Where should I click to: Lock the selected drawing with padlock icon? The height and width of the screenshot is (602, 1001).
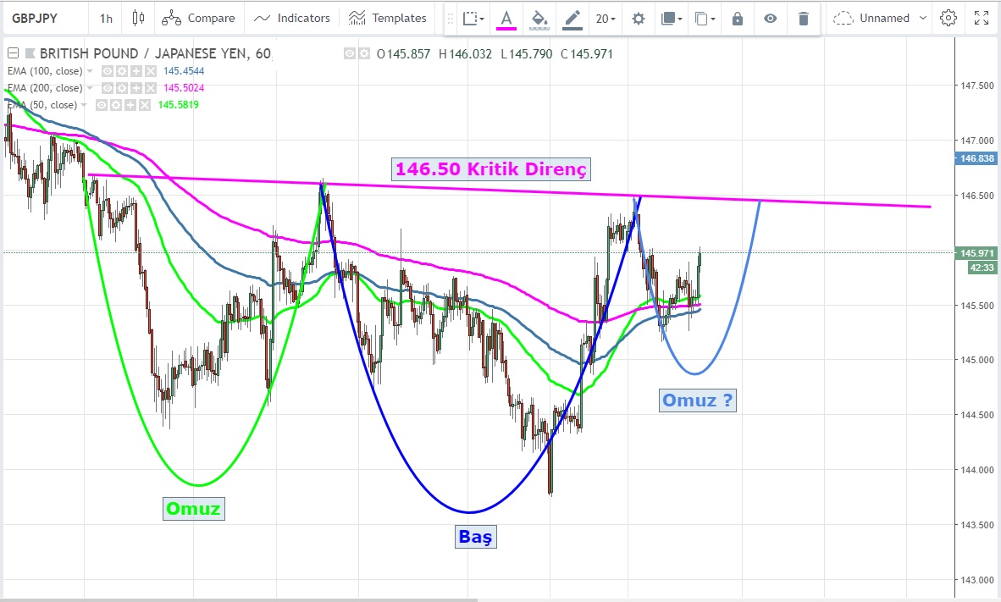tap(738, 19)
